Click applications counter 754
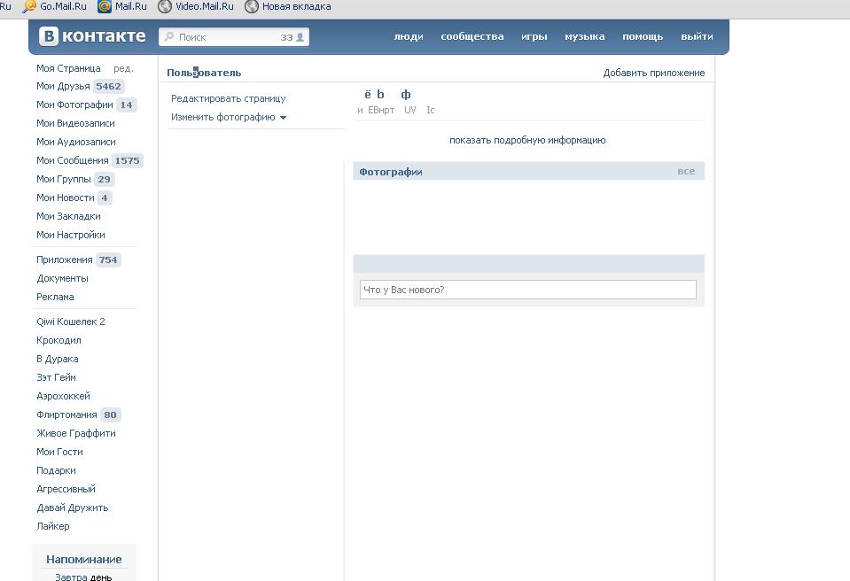 point(108,260)
